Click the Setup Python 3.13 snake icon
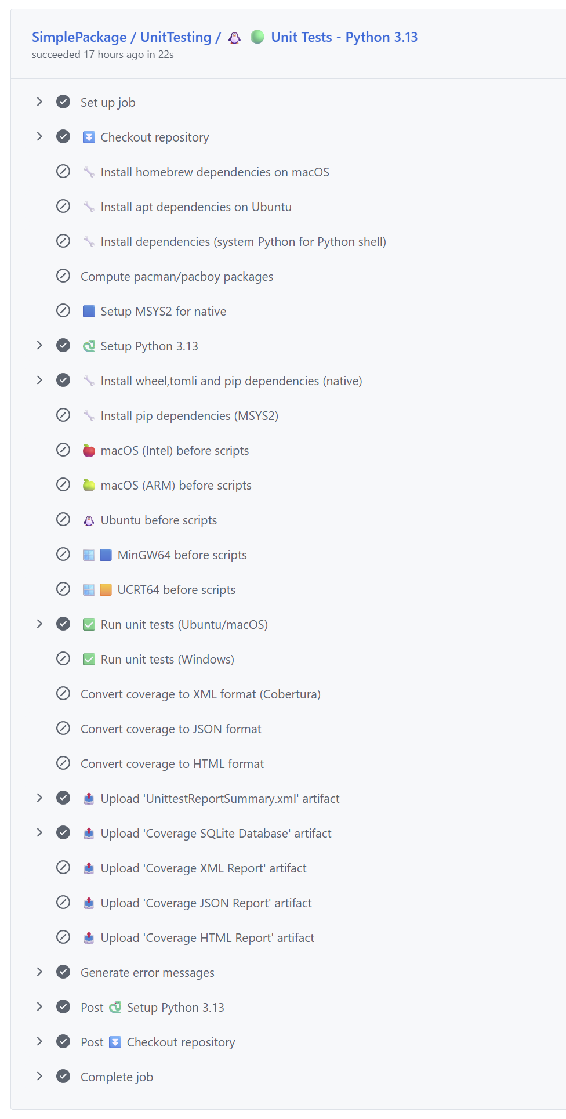The image size is (566, 1119). [x=89, y=346]
